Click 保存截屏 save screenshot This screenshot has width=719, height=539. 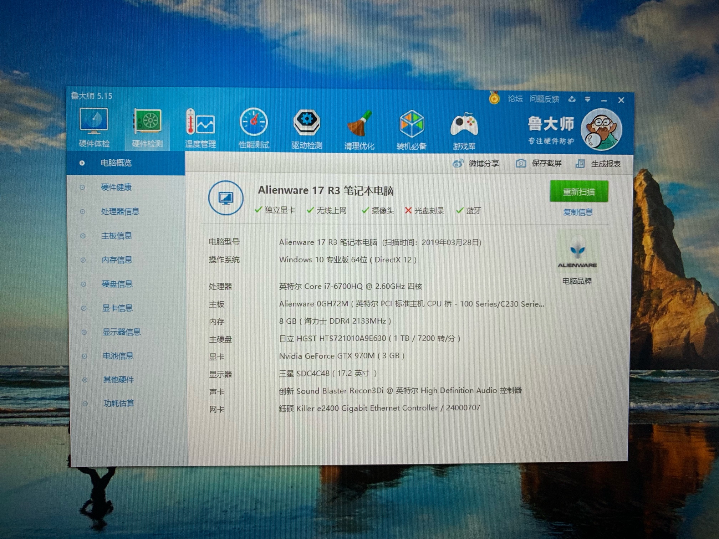[x=539, y=164]
